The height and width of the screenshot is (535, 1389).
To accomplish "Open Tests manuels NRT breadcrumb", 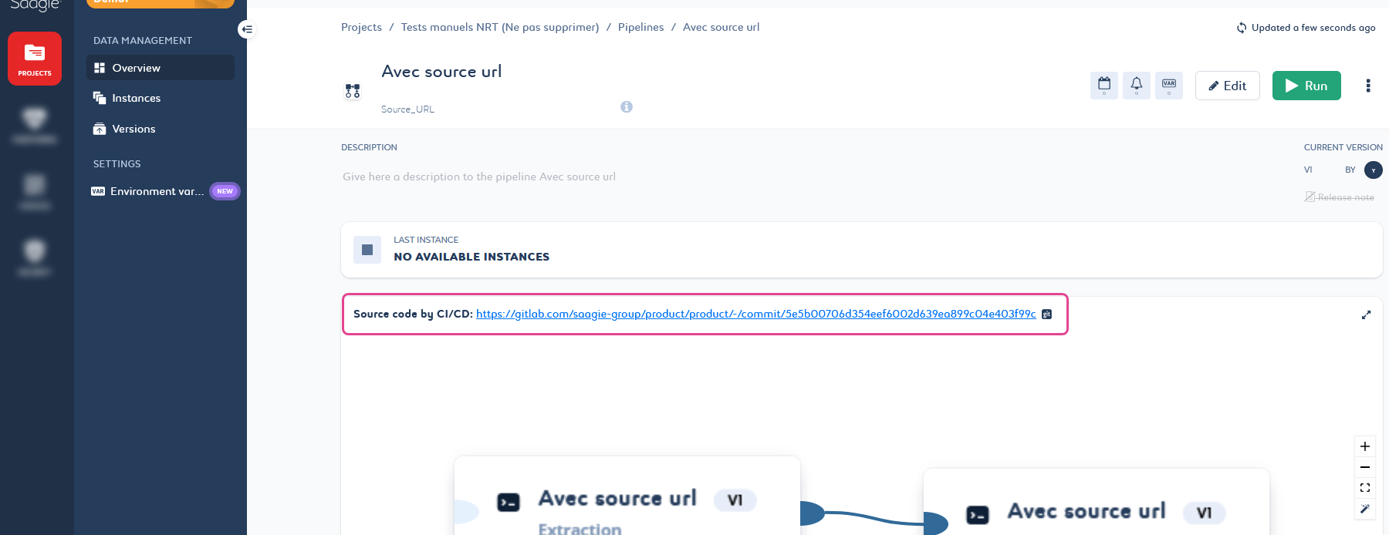I will coord(500,27).
